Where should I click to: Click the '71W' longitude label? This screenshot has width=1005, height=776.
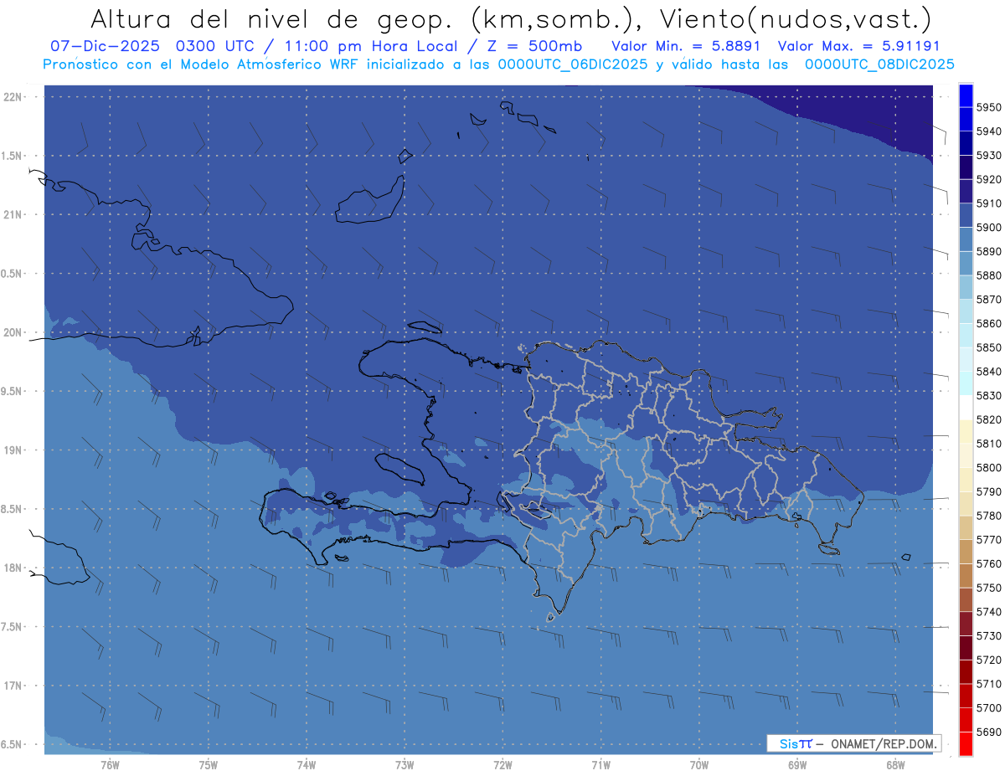(600, 765)
